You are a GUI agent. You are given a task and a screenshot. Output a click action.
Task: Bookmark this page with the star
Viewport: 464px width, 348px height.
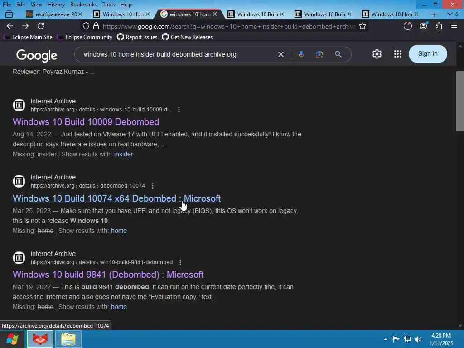coord(362,26)
